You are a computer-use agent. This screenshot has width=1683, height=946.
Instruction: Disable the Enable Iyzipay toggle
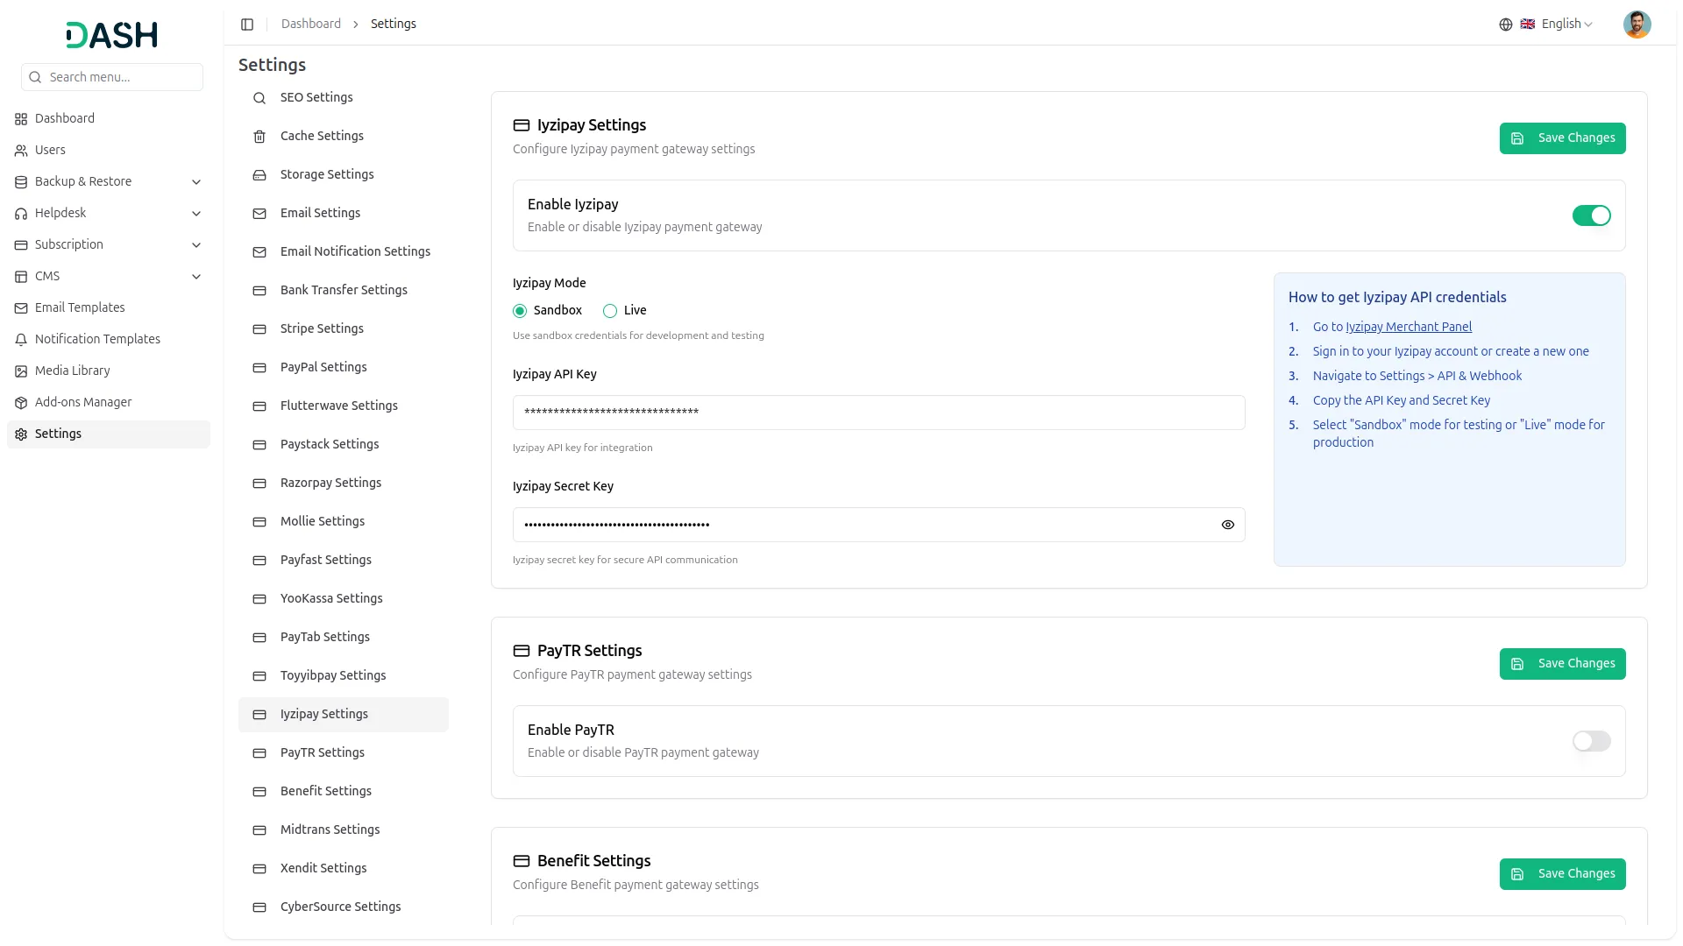(1590, 215)
